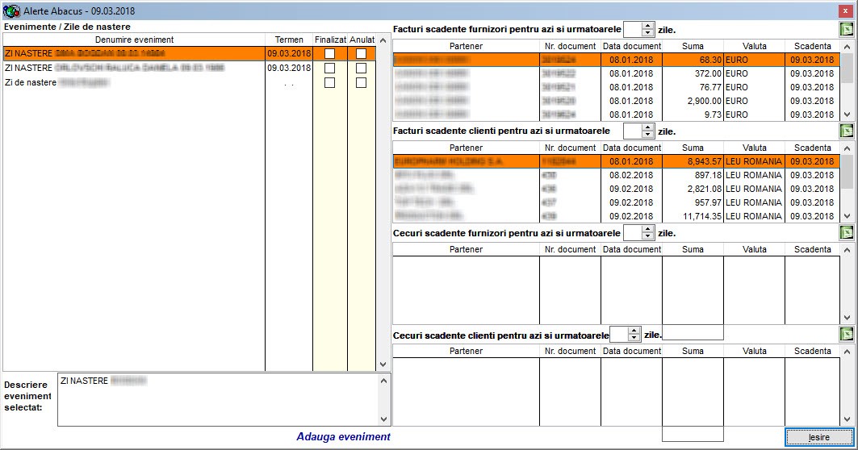Viewport: 858px width, 450px height.
Task: Tick Anulat for first ZI NASTERE event
Action: click(x=361, y=53)
